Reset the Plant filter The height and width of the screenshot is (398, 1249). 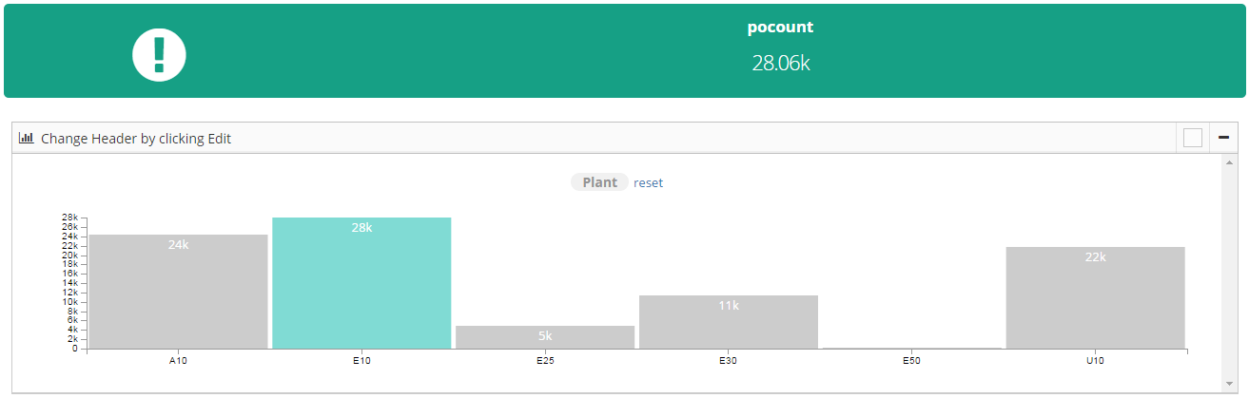[649, 182]
